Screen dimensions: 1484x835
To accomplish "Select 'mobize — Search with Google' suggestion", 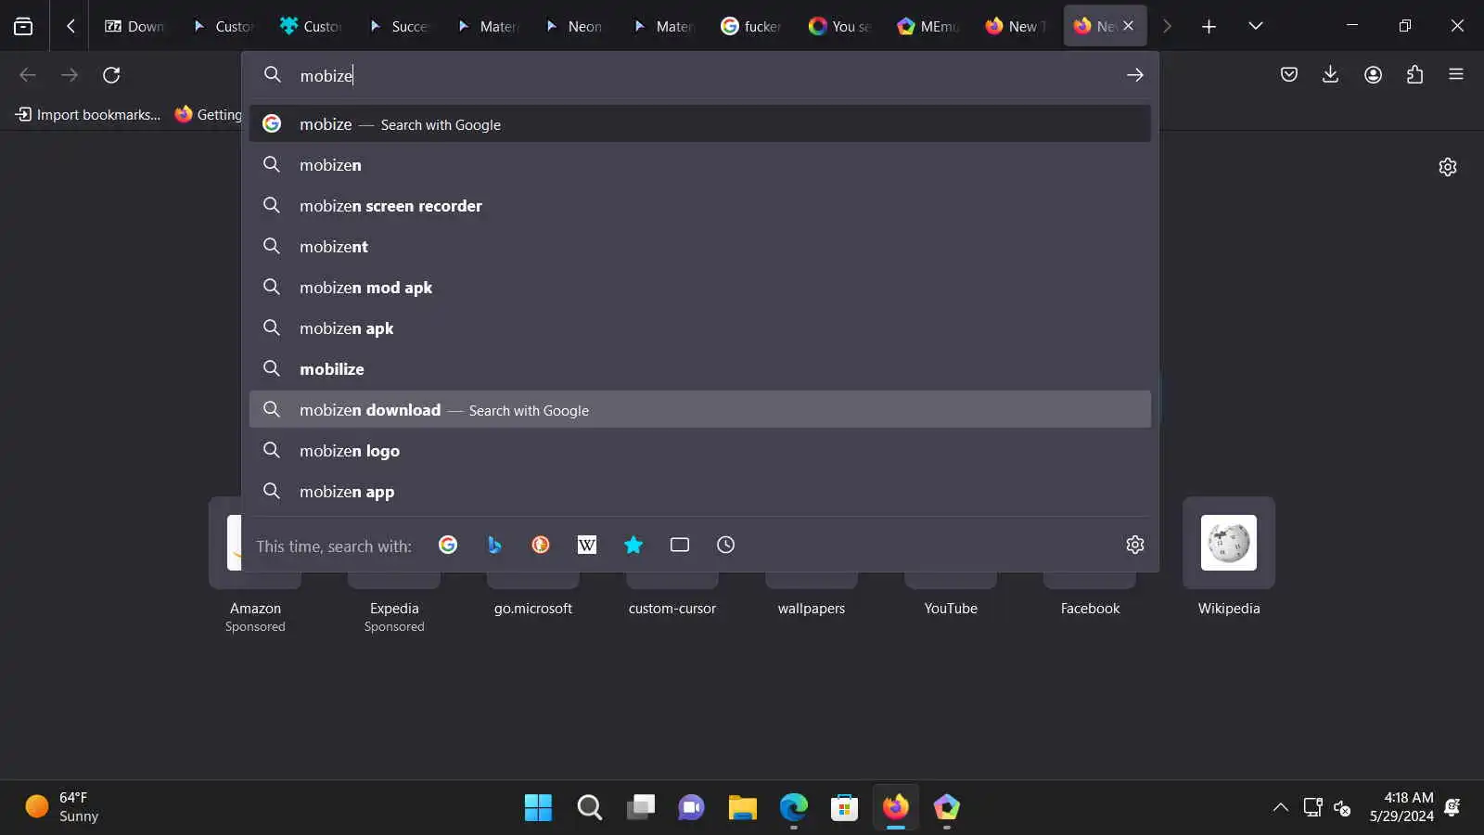I will click(x=700, y=124).
